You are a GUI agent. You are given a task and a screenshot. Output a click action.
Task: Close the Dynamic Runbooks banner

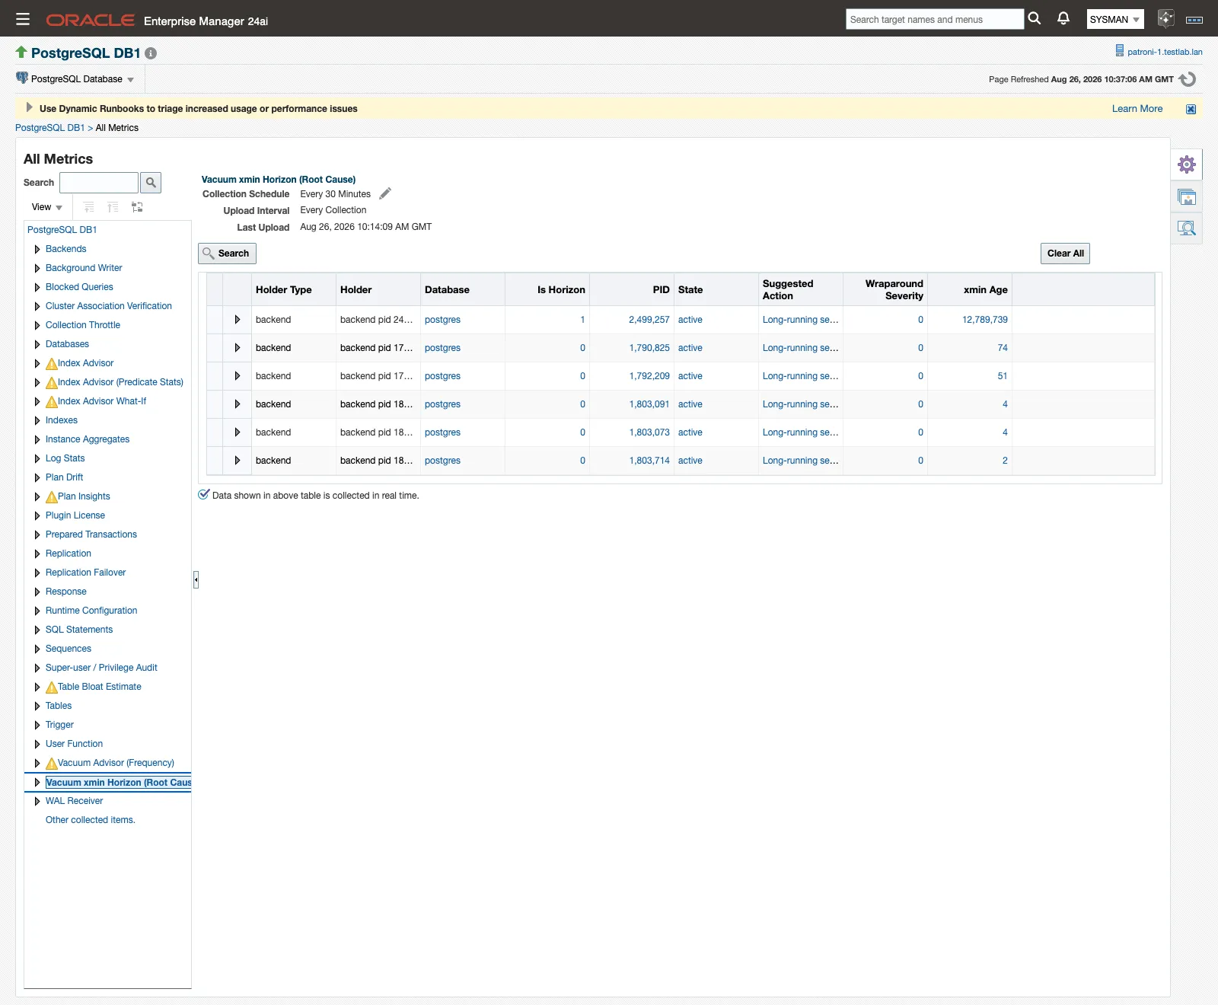tap(1191, 109)
